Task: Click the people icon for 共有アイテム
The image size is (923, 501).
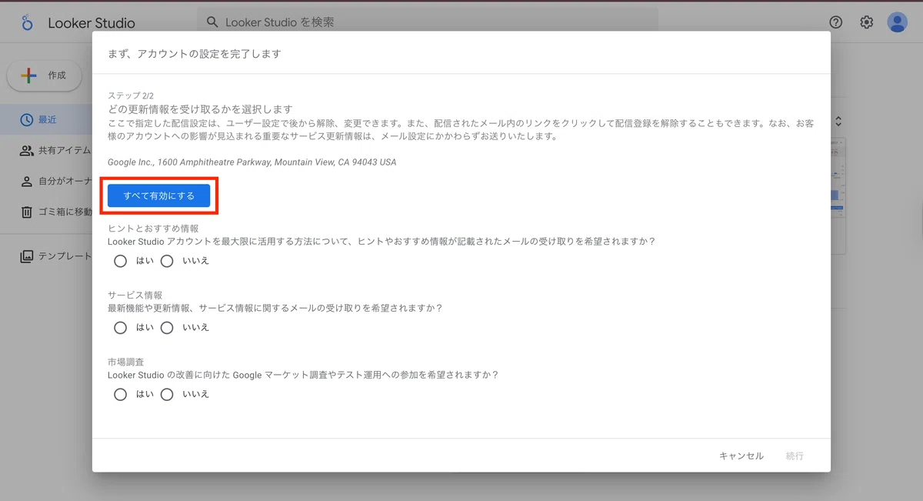Action: click(27, 150)
